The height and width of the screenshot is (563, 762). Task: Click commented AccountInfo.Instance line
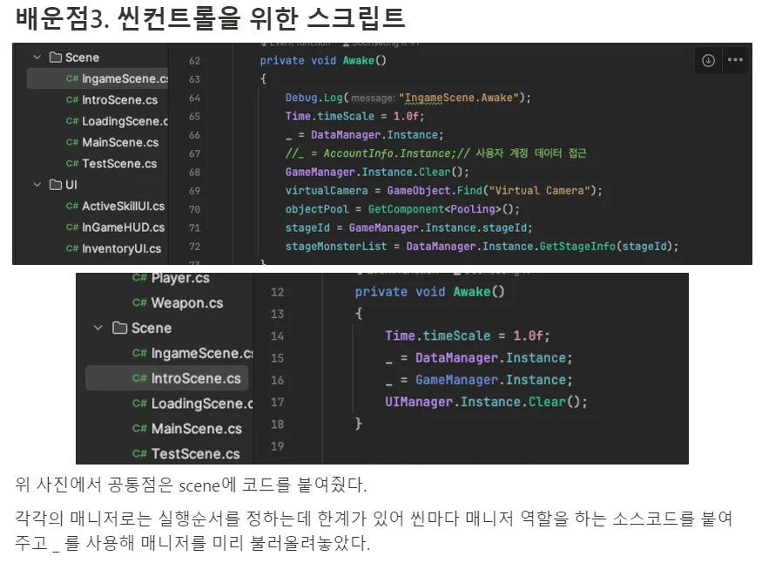point(436,153)
